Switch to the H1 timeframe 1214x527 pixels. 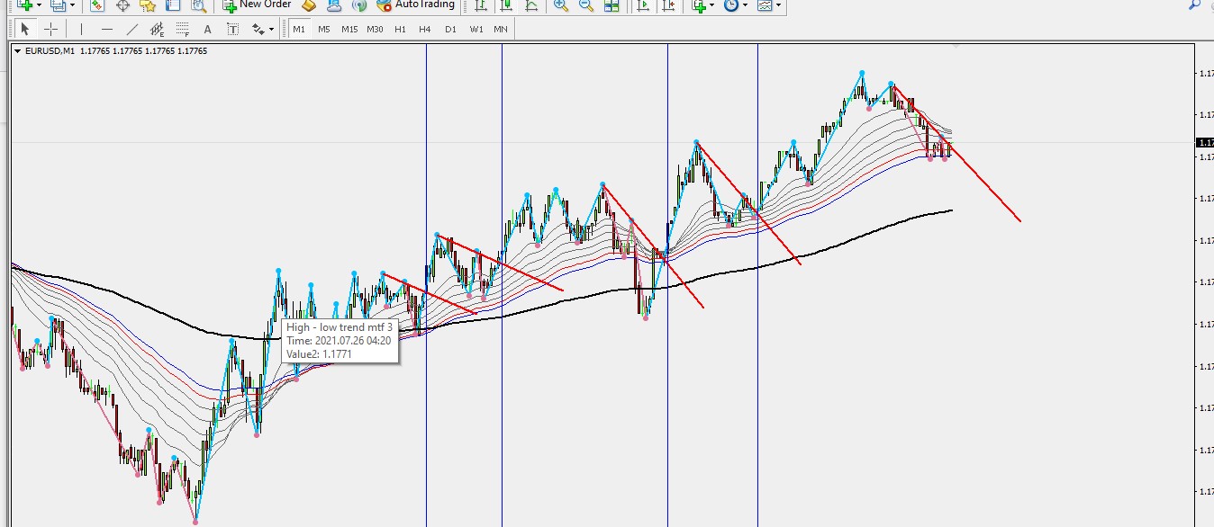pyautogui.click(x=400, y=29)
